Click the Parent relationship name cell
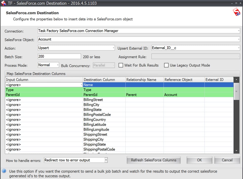Viewport: 243px width, 179px height. point(145,95)
